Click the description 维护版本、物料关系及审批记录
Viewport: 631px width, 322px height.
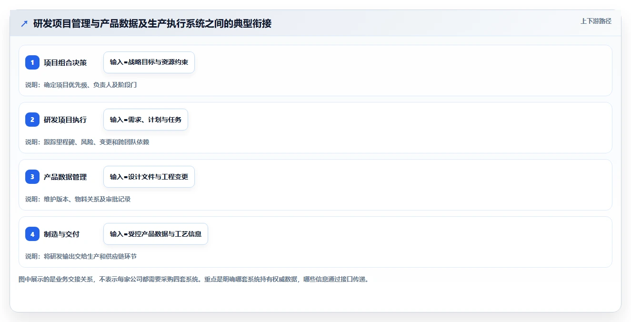[x=87, y=199]
